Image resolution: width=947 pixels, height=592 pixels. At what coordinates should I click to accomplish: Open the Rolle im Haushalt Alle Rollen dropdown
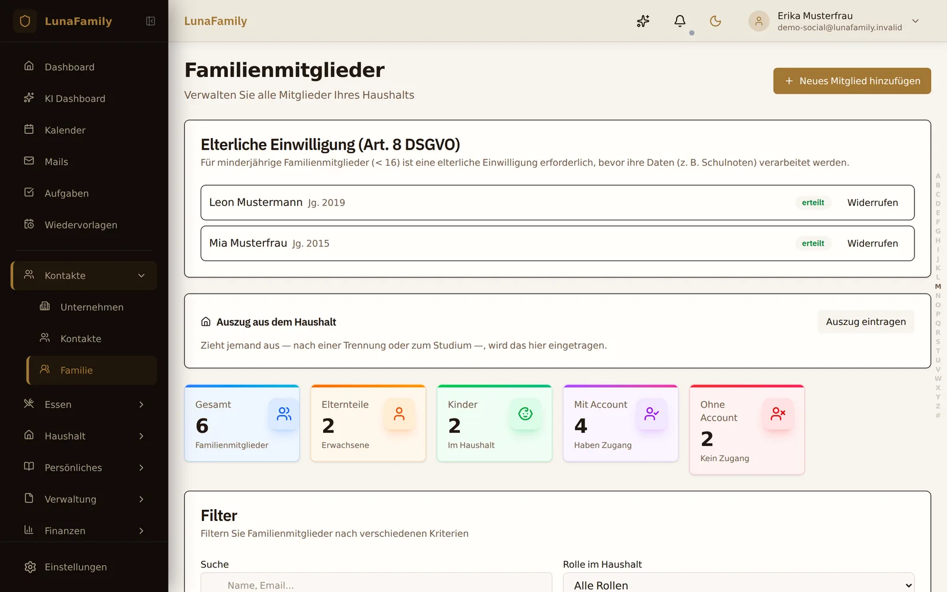point(738,583)
